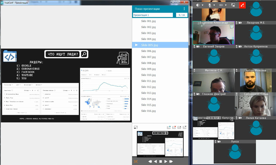Click the play marker on Slide 005
The width and height of the screenshot is (276, 165).
[x=137, y=45]
